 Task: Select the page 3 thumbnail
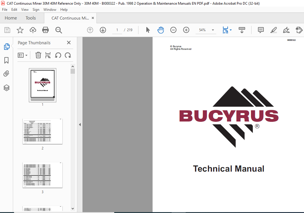[x=43, y=175]
